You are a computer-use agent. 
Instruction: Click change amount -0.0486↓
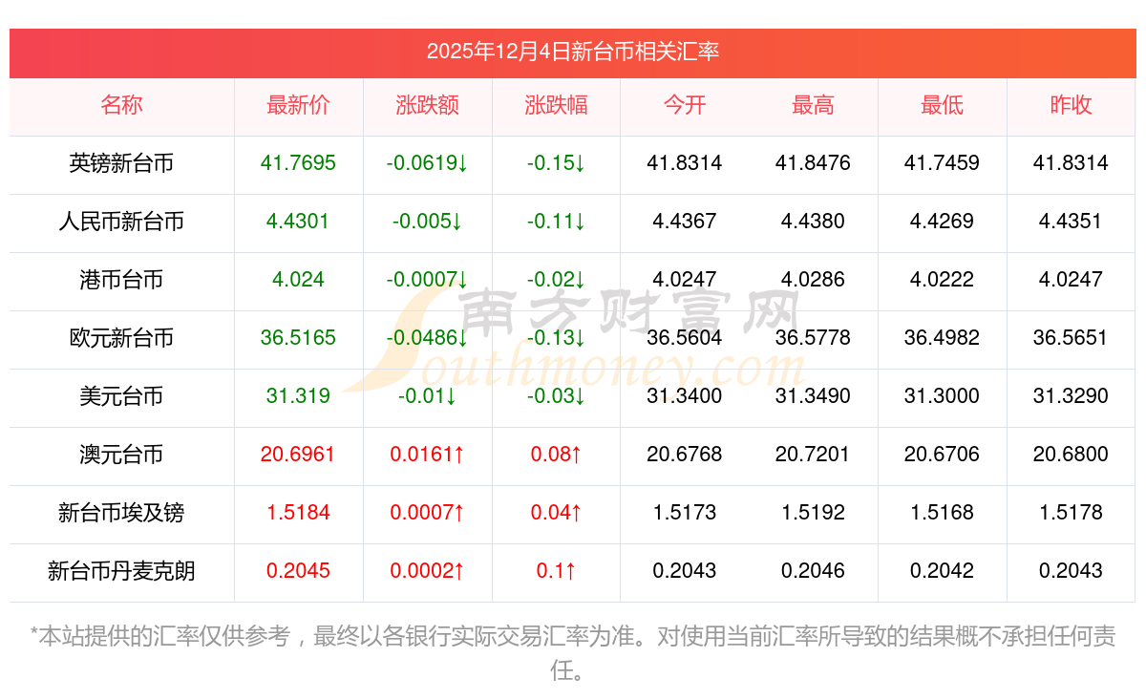(427, 338)
